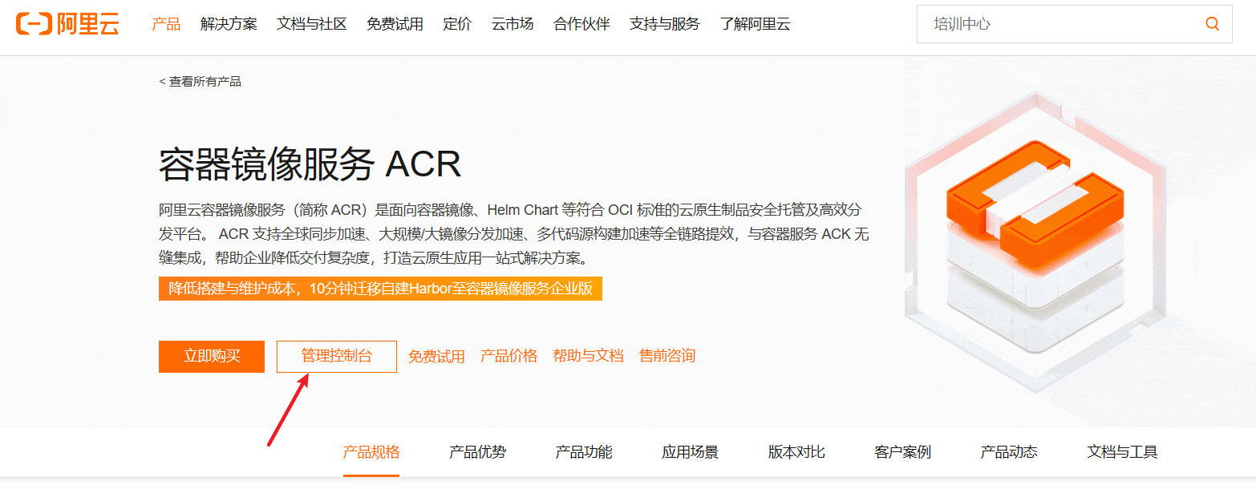Click the 容器镜像服务 ACR heading
The width and height of the screenshot is (1256, 489).
tap(310, 164)
